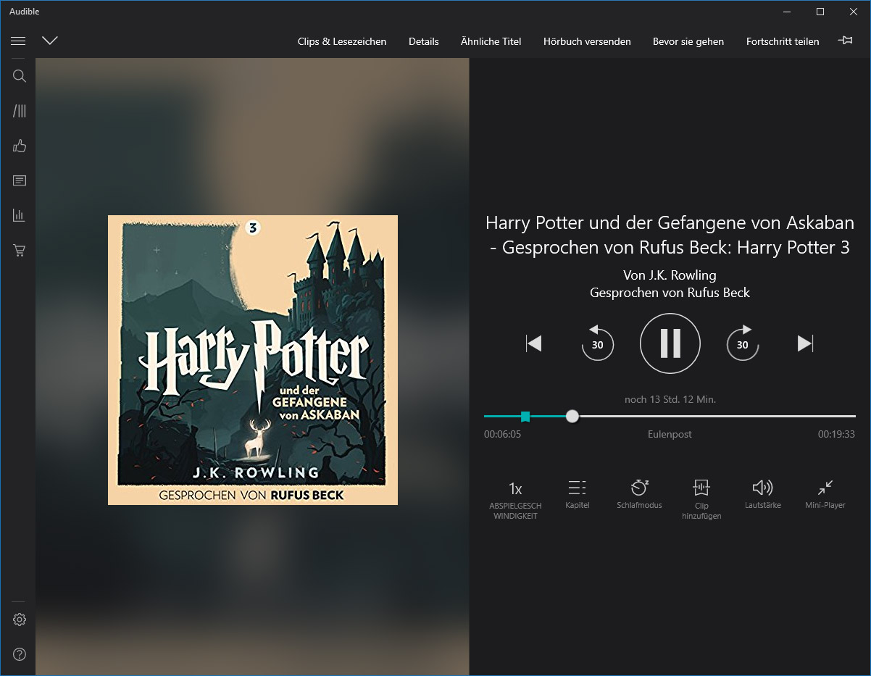The width and height of the screenshot is (871, 676).
Task: Skip to the previous chapter
Action: 534,343
